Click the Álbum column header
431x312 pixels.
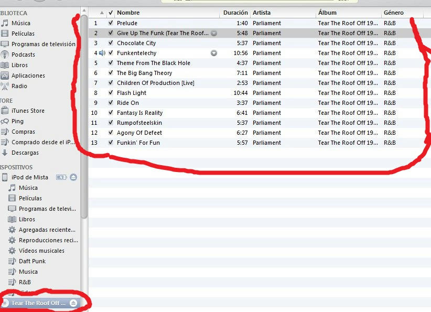tap(328, 13)
